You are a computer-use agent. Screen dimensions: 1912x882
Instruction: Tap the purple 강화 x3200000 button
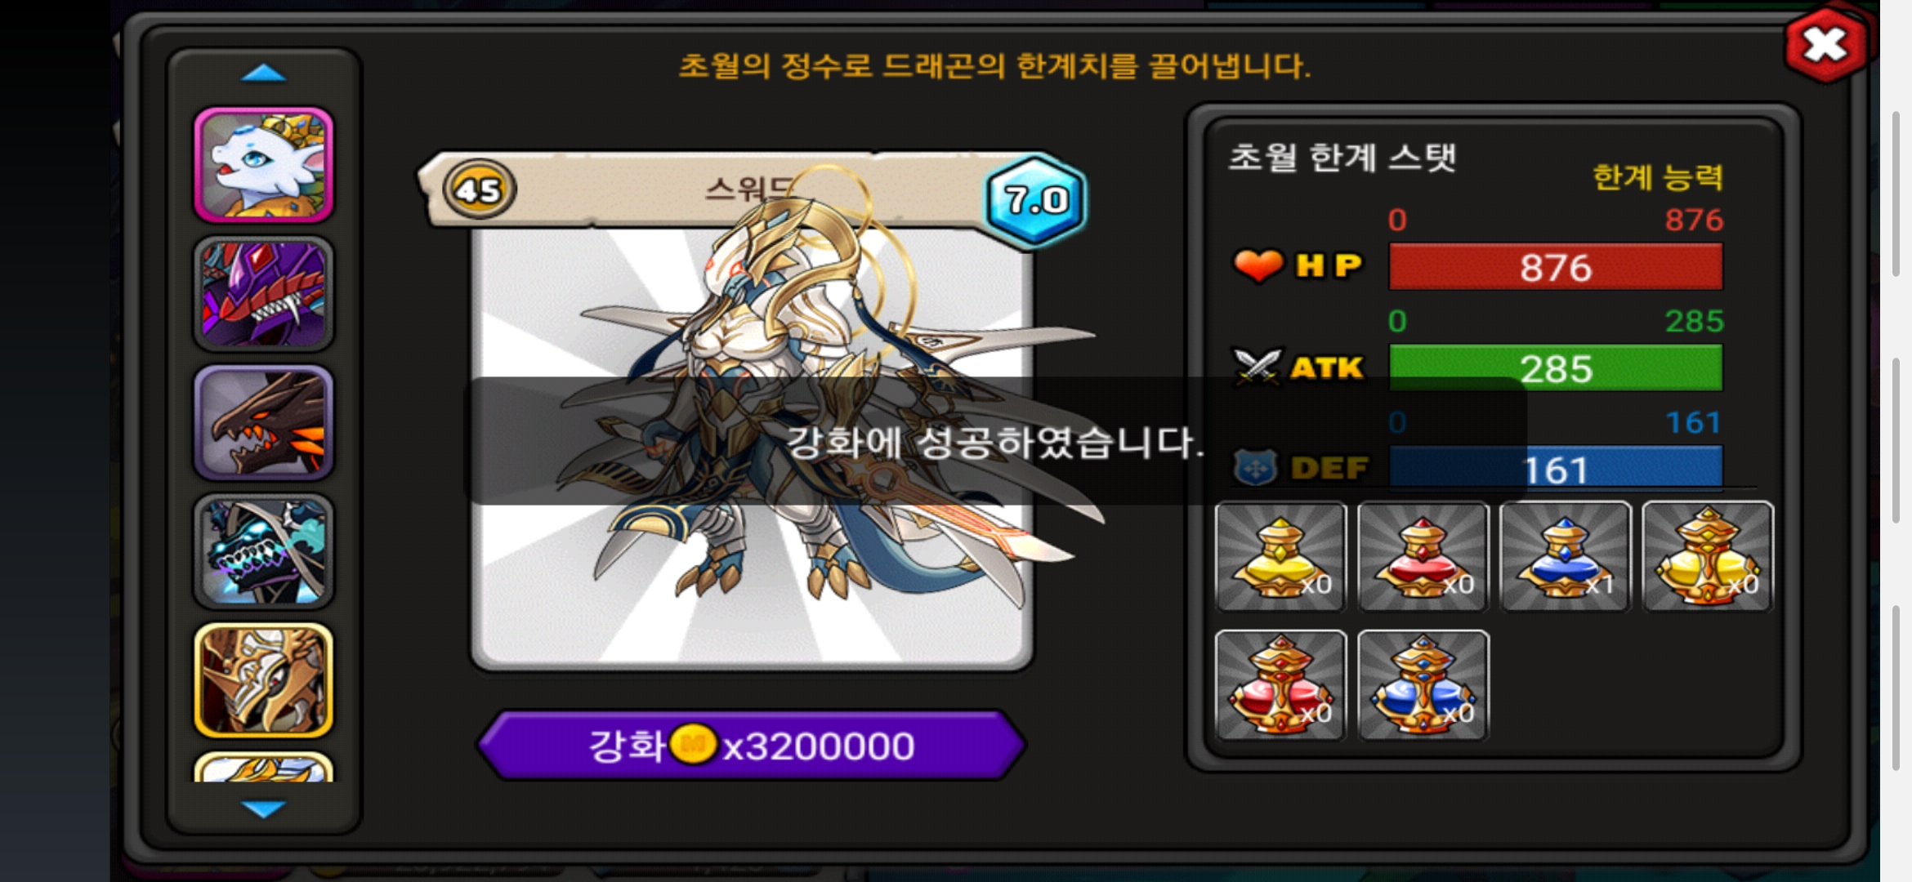[751, 745]
